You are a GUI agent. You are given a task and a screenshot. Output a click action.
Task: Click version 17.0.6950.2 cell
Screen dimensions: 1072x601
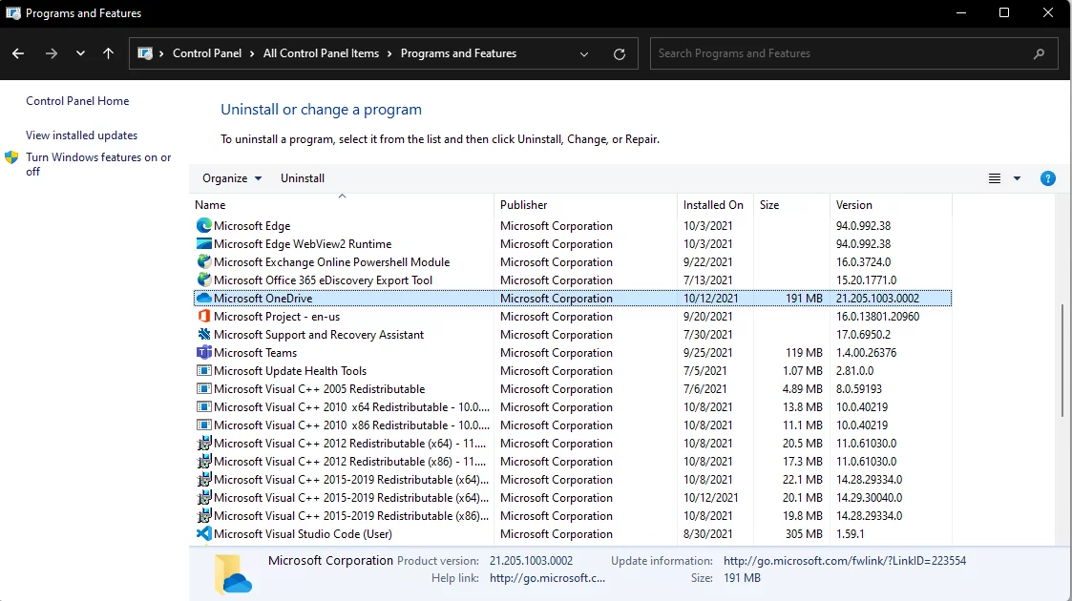[863, 335]
